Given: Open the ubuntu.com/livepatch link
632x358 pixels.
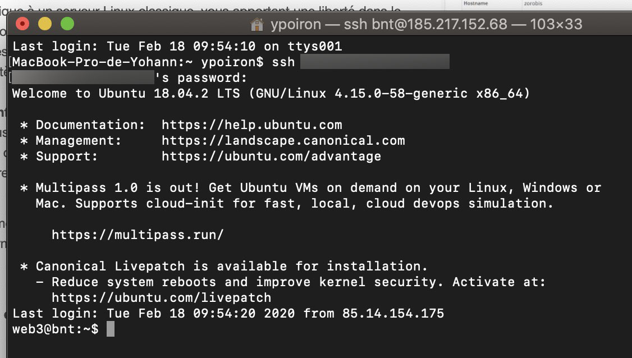Looking at the screenshot, I should coord(161,297).
